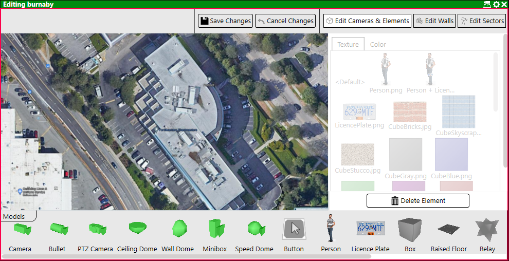509x261 pixels.
Task: Pick the Relay model
Action: coord(487,230)
